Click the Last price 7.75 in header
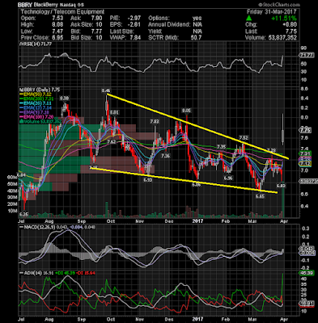The height and width of the screenshot is (323, 318). [x=290, y=31]
